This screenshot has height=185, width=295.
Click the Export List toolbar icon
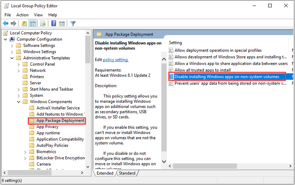tap(43, 24)
